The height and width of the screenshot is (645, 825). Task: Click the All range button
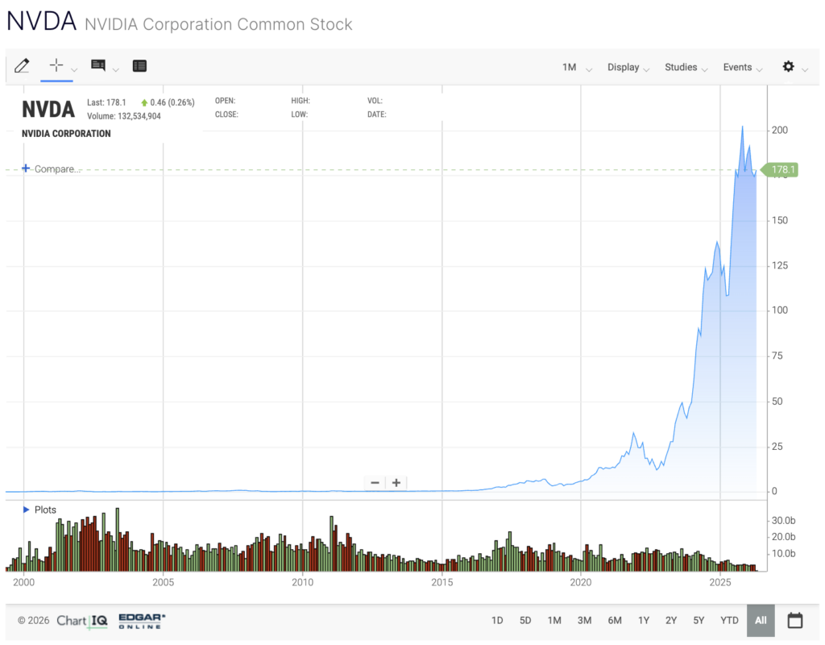click(761, 621)
